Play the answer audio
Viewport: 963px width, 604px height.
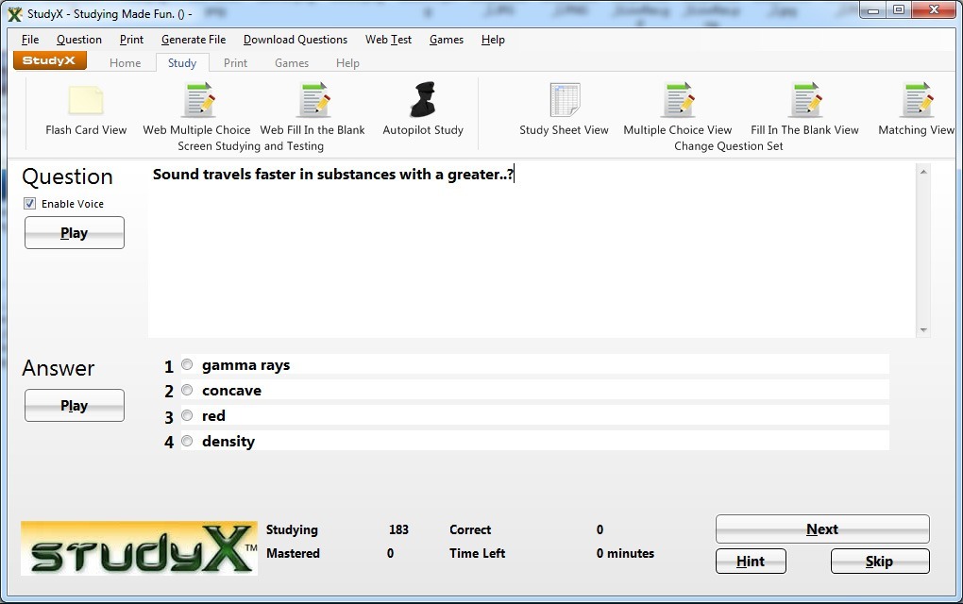(75, 405)
